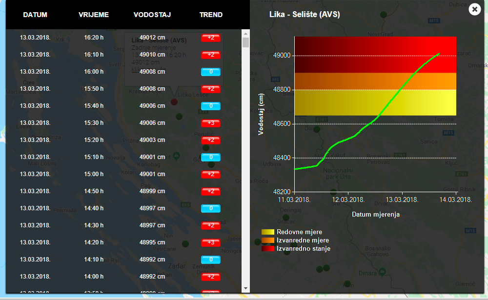Click the table's vertical scrollbar thumb

click(245, 42)
